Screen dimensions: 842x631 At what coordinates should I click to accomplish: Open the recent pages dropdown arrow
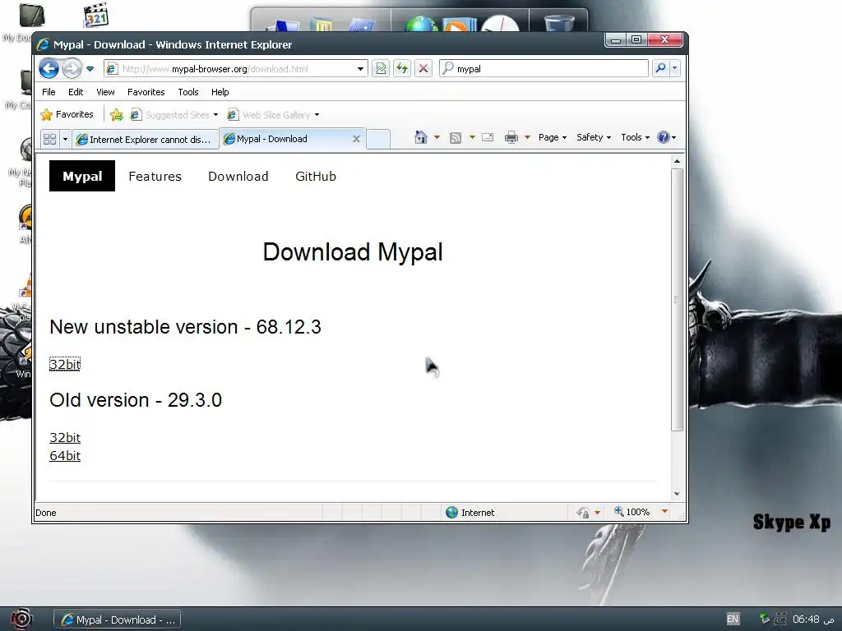point(90,69)
